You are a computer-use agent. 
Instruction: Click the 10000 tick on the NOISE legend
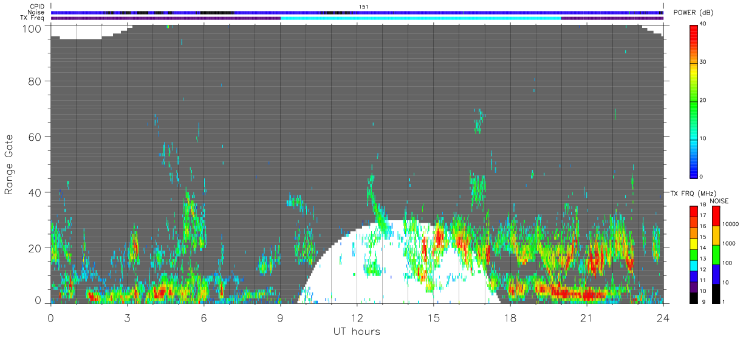730,224
